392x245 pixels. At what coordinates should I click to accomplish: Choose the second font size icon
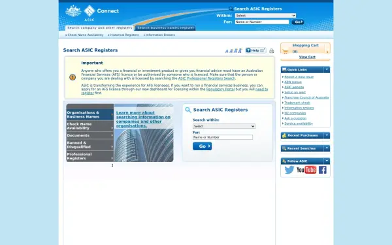[x=231, y=51]
